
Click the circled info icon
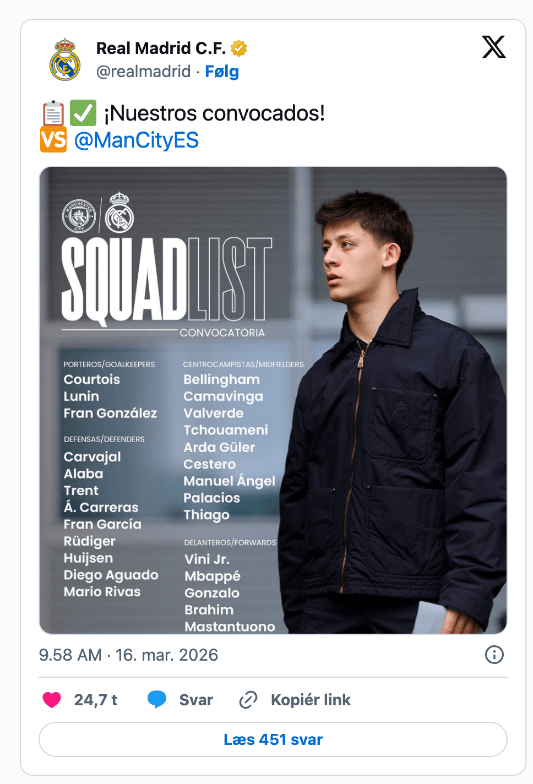494,655
